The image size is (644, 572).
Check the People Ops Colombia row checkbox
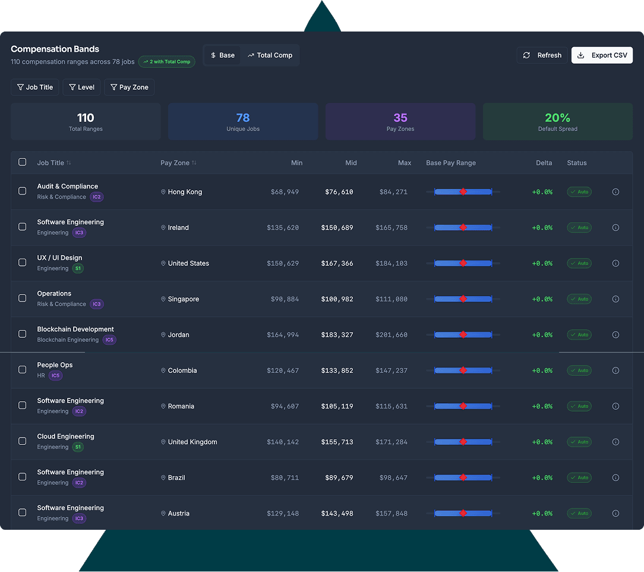click(x=22, y=370)
